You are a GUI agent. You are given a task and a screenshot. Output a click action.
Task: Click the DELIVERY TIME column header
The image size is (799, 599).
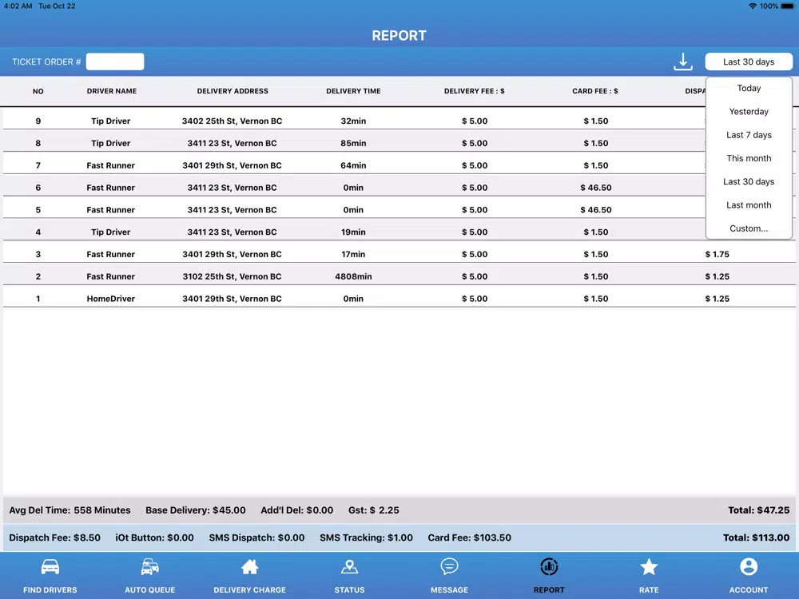(x=353, y=91)
